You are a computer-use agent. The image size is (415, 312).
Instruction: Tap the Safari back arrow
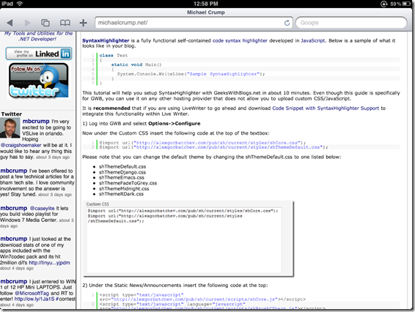[x=10, y=23]
